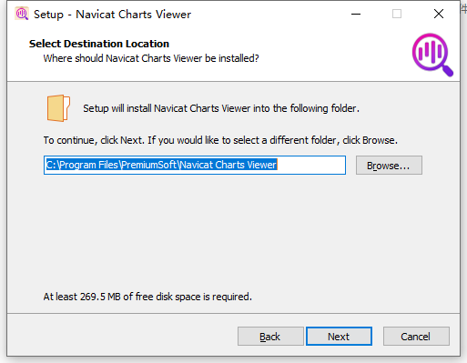Cancel the installation

tap(416, 337)
